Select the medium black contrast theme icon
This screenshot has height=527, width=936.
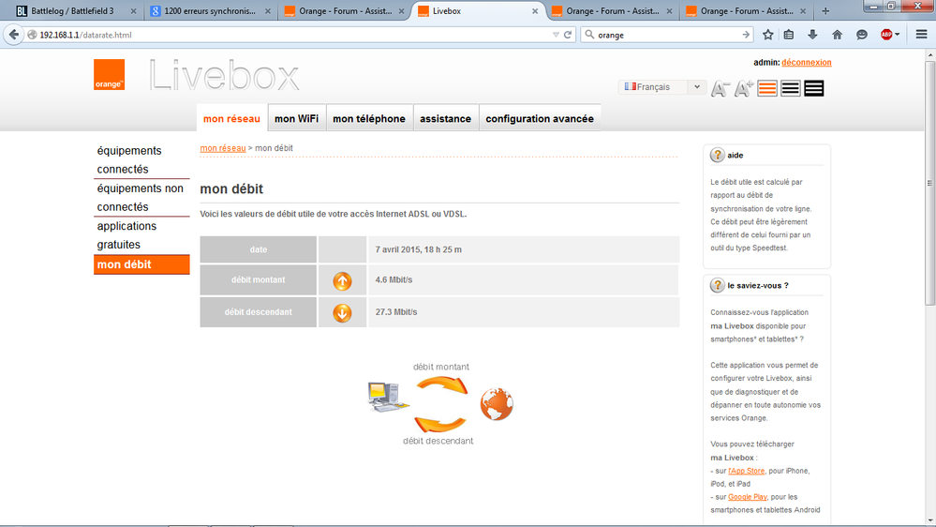point(791,88)
